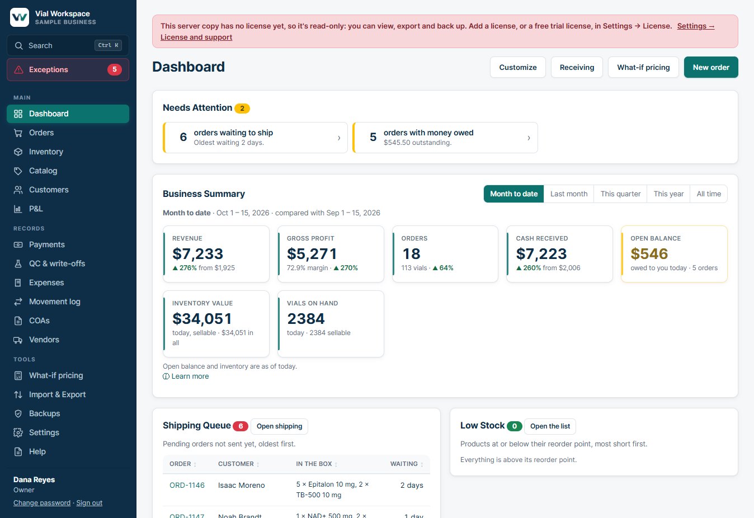
Task: Sort by the WAITING column arrow
Action: point(422,464)
